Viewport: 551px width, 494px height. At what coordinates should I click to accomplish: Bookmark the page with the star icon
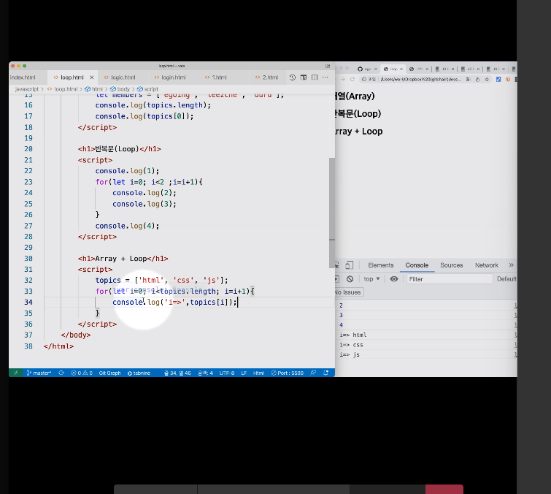coord(487,80)
